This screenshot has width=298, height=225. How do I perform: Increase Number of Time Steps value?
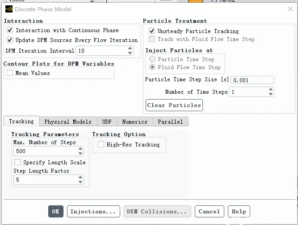[271, 89]
